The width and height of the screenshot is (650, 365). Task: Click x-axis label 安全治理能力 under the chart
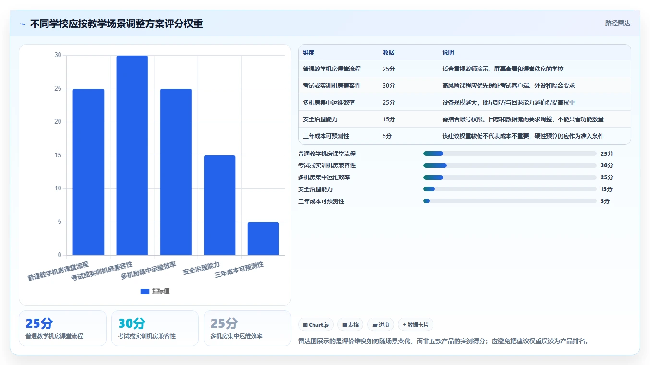coord(201,268)
